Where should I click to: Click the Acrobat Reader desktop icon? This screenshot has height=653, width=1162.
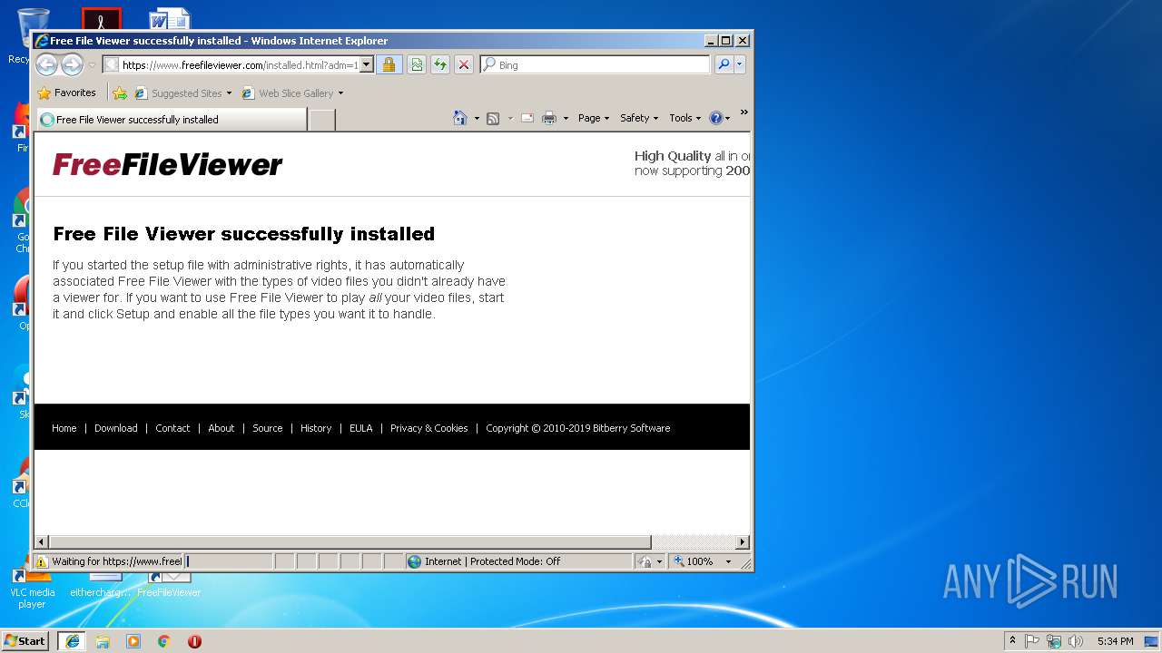[101, 19]
